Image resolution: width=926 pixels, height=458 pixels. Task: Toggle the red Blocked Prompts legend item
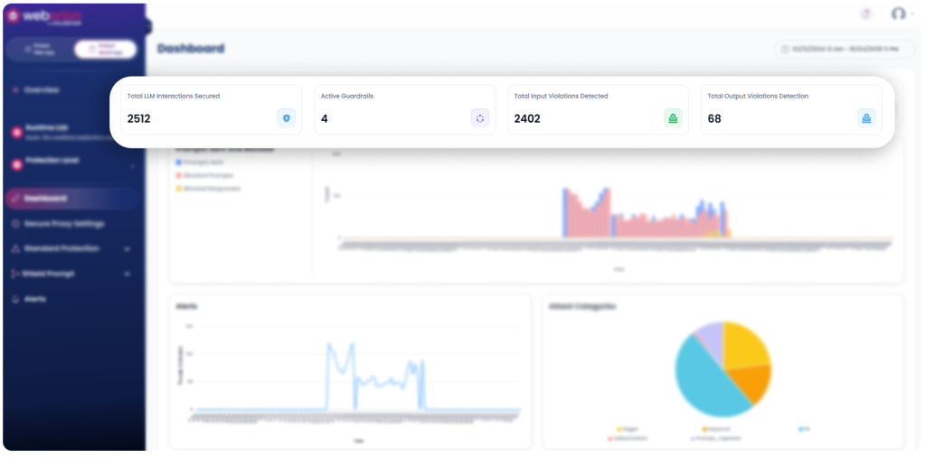tap(204, 175)
